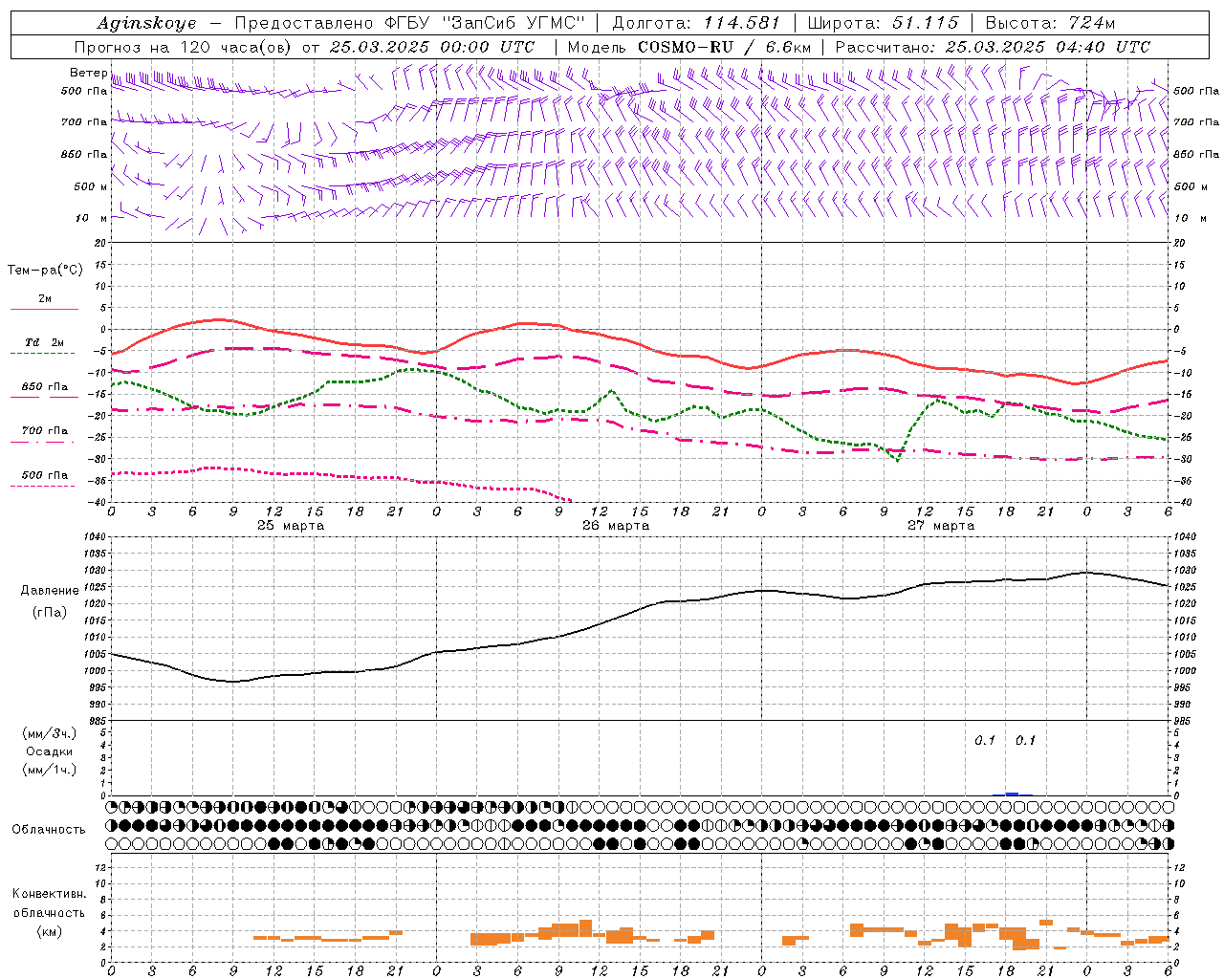The width and height of the screenshot is (1224, 979).
Task: Click the "(мм/3ч.)" precipitation unit label
Action: (x=49, y=733)
